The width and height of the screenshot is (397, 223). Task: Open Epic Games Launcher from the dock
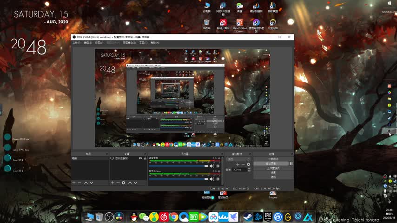tap(268, 217)
